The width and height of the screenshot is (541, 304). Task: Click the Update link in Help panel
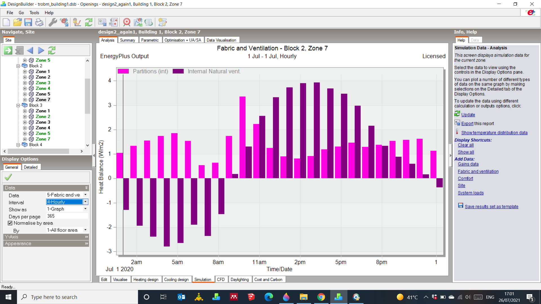(468, 115)
